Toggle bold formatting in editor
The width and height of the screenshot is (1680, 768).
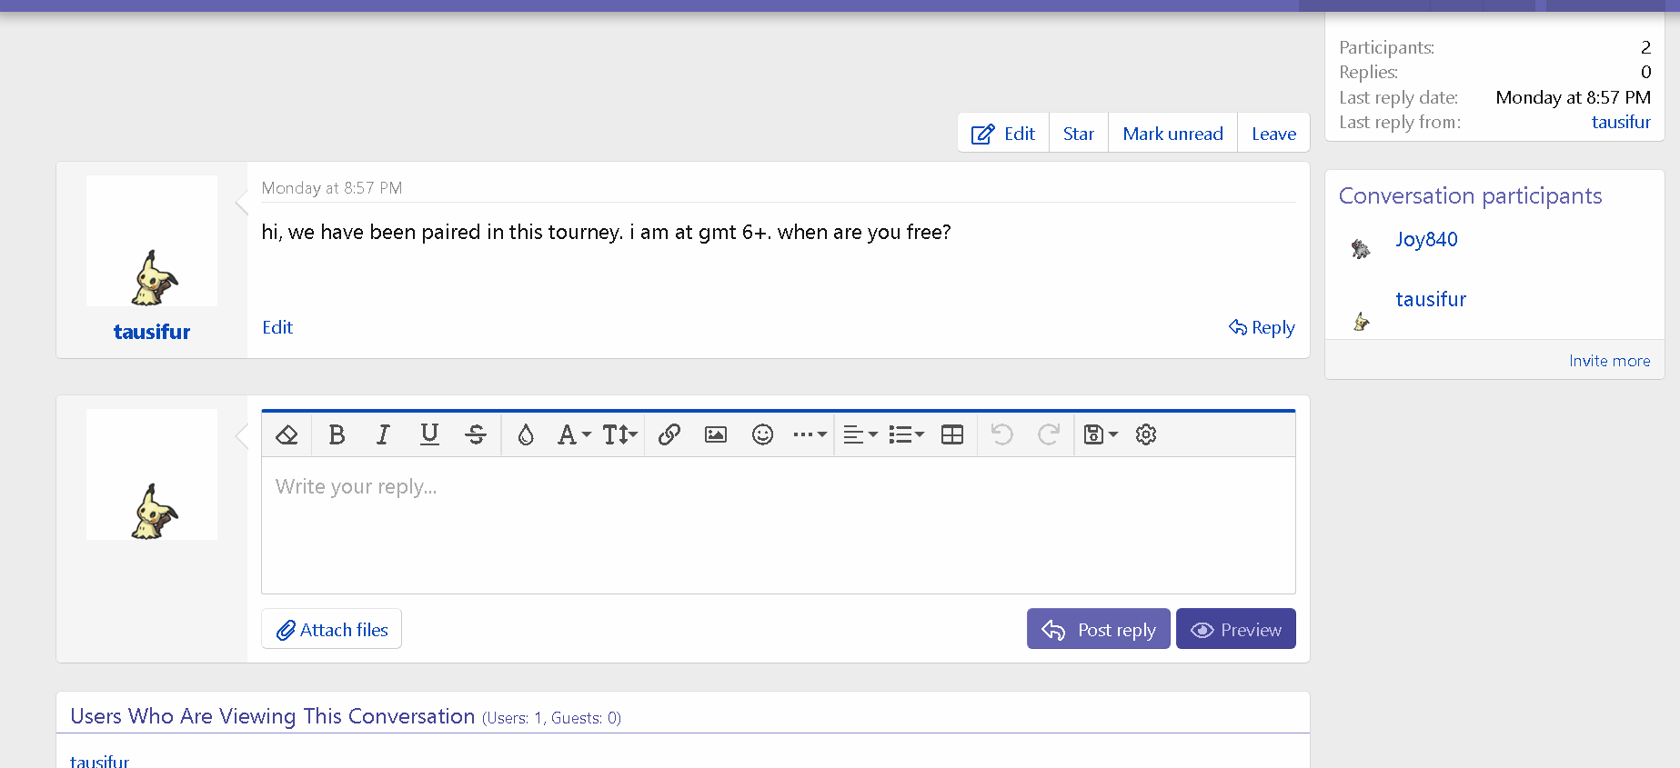click(337, 434)
